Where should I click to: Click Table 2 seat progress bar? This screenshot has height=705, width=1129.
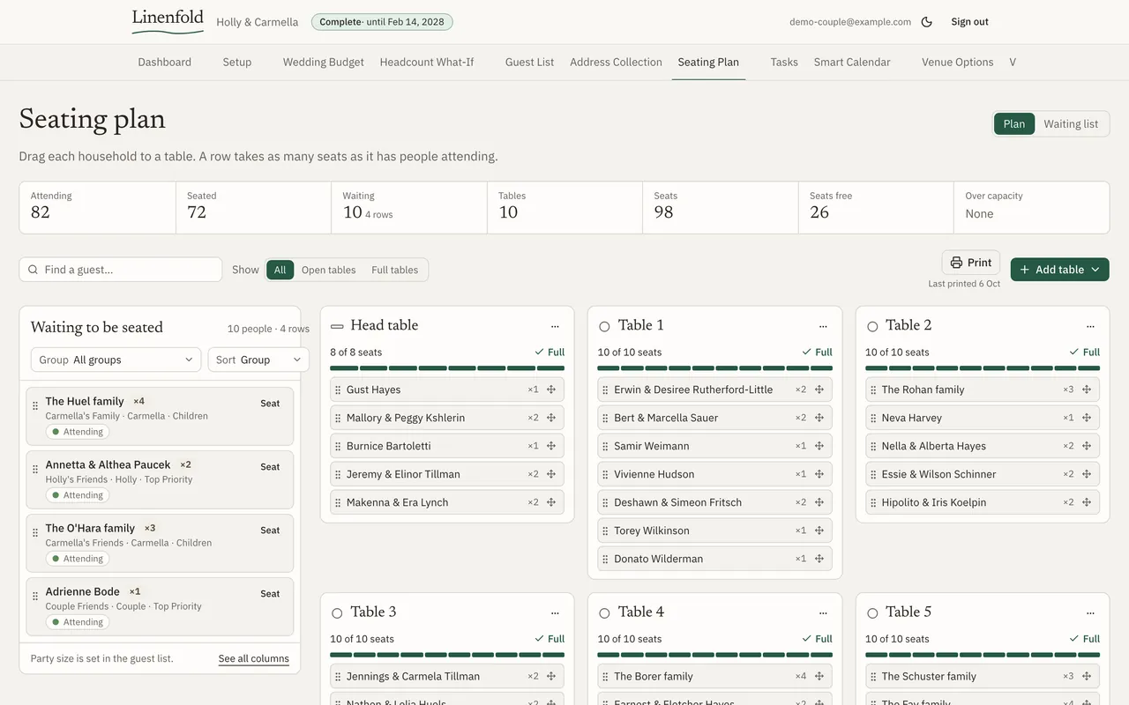pos(983,367)
